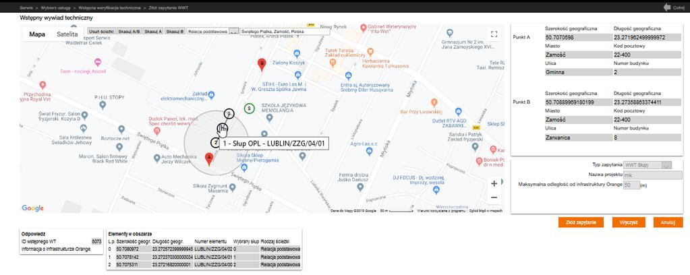Toggle fullscreen map view
The width and height of the screenshot is (690, 275).
point(494,34)
